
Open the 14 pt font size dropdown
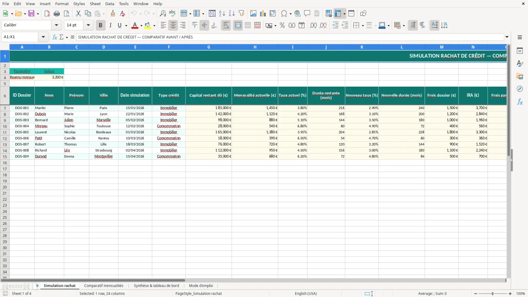pyautogui.click(x=88, y=26)
